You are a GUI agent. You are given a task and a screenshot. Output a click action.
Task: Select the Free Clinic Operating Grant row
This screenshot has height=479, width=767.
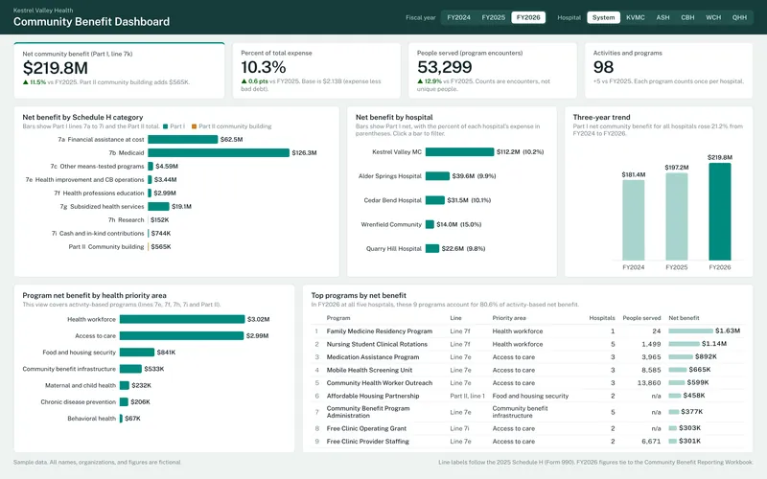tap(527, 428)
